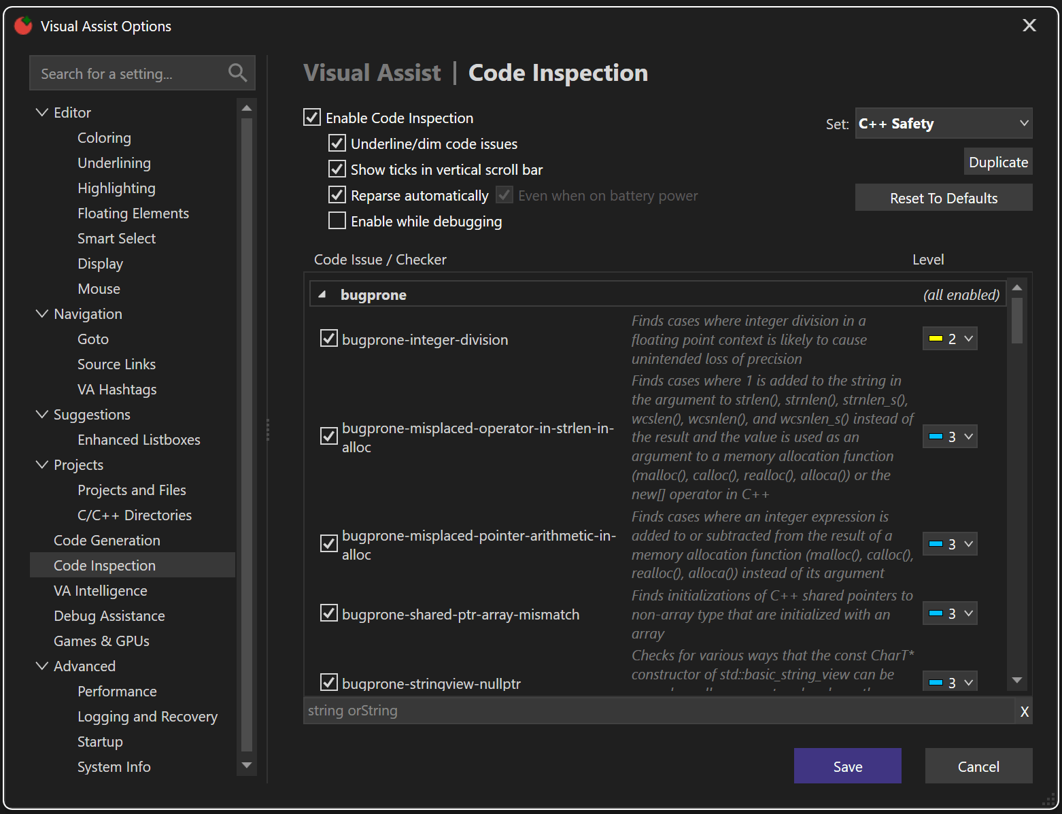Click the checker filter text field
Viewport: 1062px width, 814px height.
pos(659,711)
